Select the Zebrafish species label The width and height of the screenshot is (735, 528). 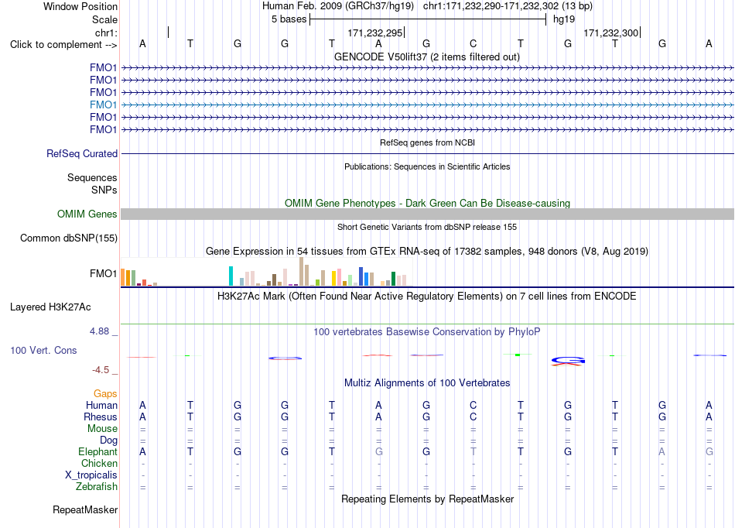97,487
